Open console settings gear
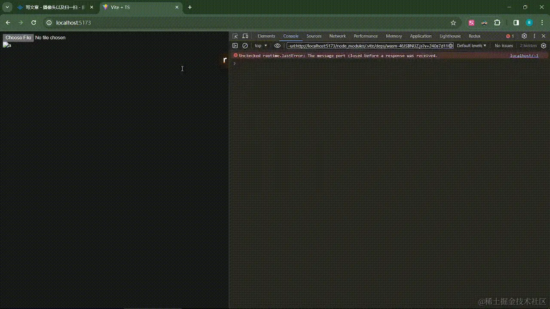The height and width of the screenshot is (309, 550). 544,45
